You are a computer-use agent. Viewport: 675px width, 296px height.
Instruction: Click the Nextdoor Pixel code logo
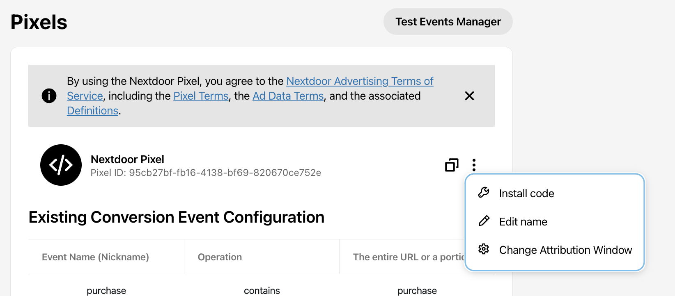point(61,165)
